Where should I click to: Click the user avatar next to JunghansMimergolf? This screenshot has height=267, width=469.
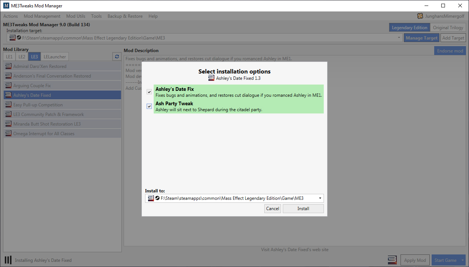[x=420, y=16]
